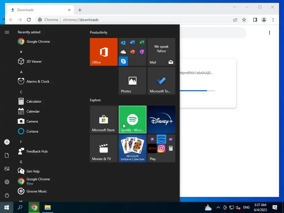Open the Mail tile

[x=161, y=52]
